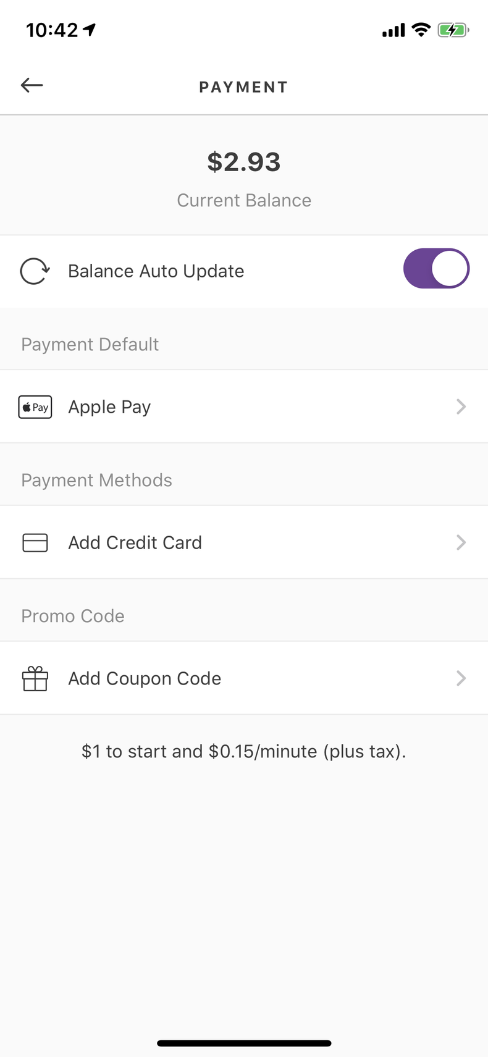Tap the $2.93 balance amount

click(244, 162)
